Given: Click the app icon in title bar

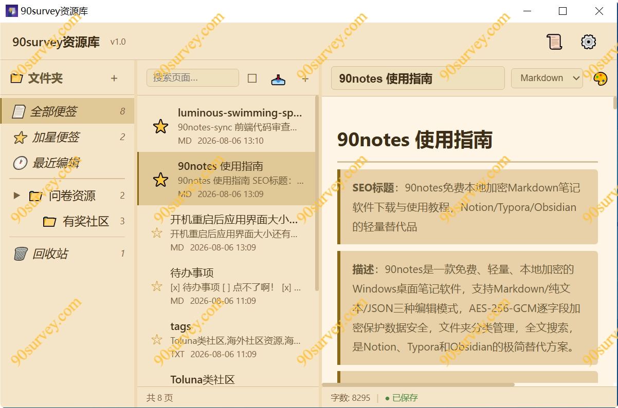Looking at the screenshot, I should click(x=11, y=11).
